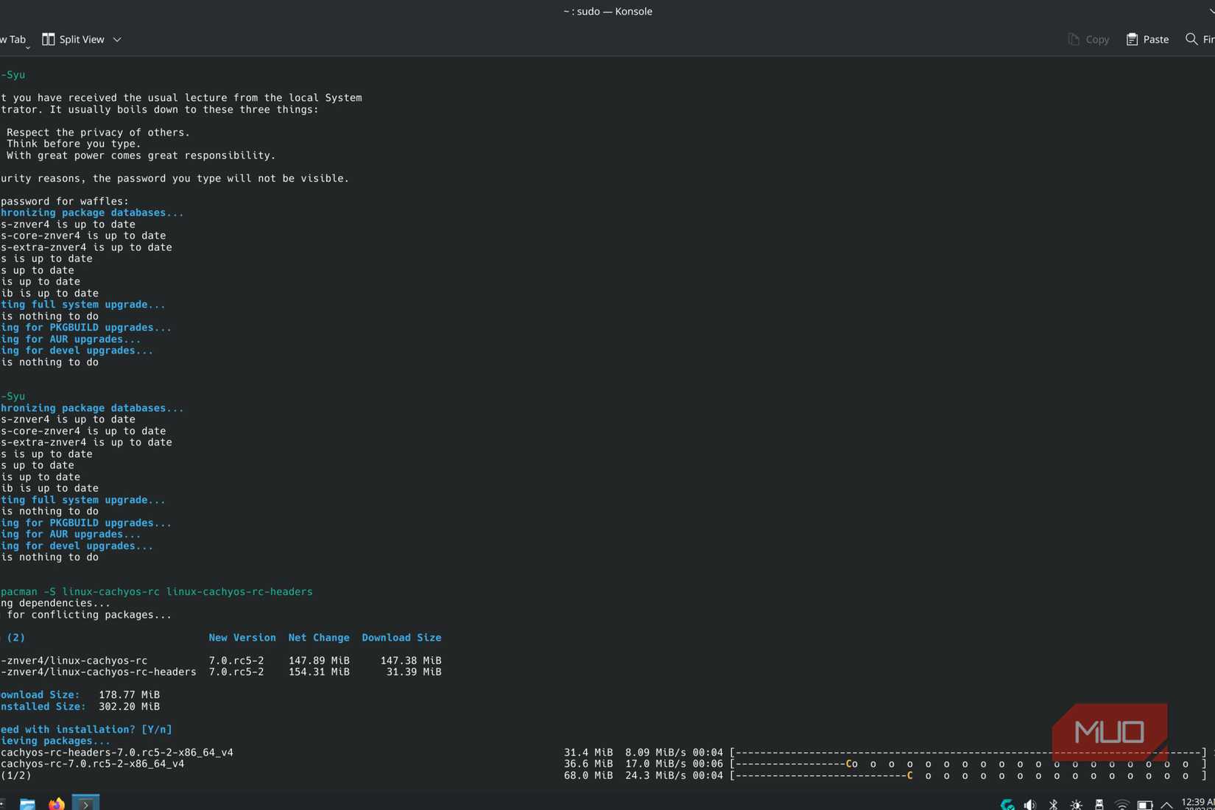This screenshot has width=1215, height=810.
Task: Click the 12:39 clock in the panel
Action: point(1198,802)
